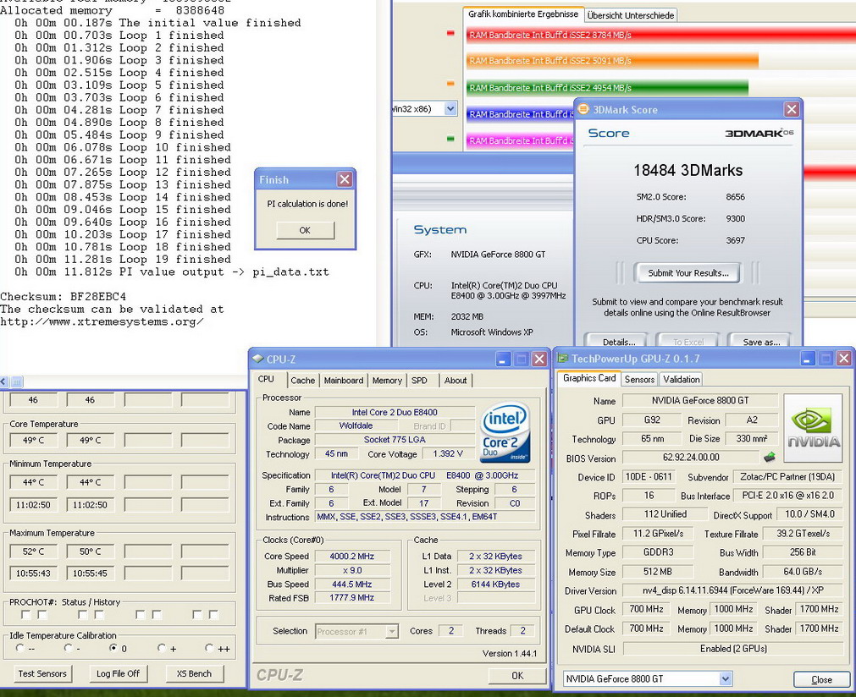
Task: Click Submit Your Results button
Action: (688, 272)
